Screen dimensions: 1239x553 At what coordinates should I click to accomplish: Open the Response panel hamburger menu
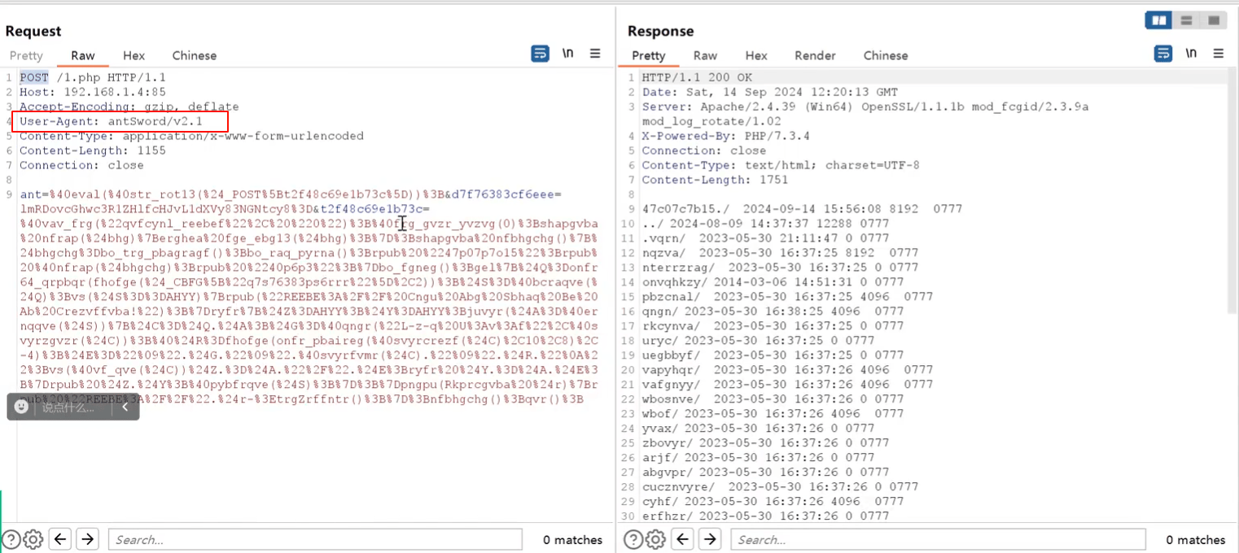point(1219,54)
